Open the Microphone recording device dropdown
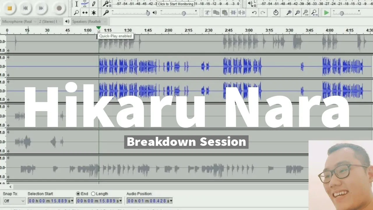Viewport: 373px width, 210px height. coord(19,22)
